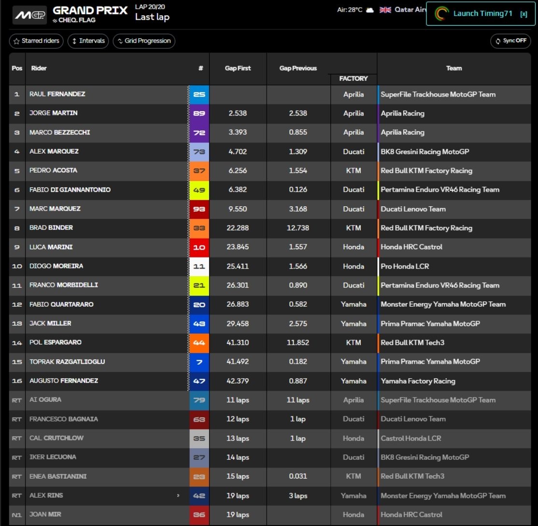
Task: Select rider JOAN MIR
Action: coord(45,514)
